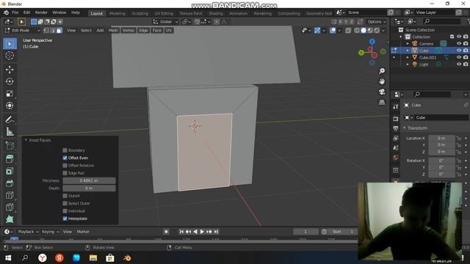Open the Windows Start menu
The height and width of the screenshot is (264, 470).
pyautogui.click(x=8, y=257)
